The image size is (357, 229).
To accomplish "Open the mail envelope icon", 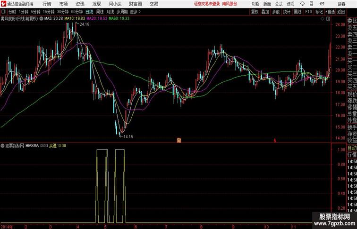I will tap(322, 4).
